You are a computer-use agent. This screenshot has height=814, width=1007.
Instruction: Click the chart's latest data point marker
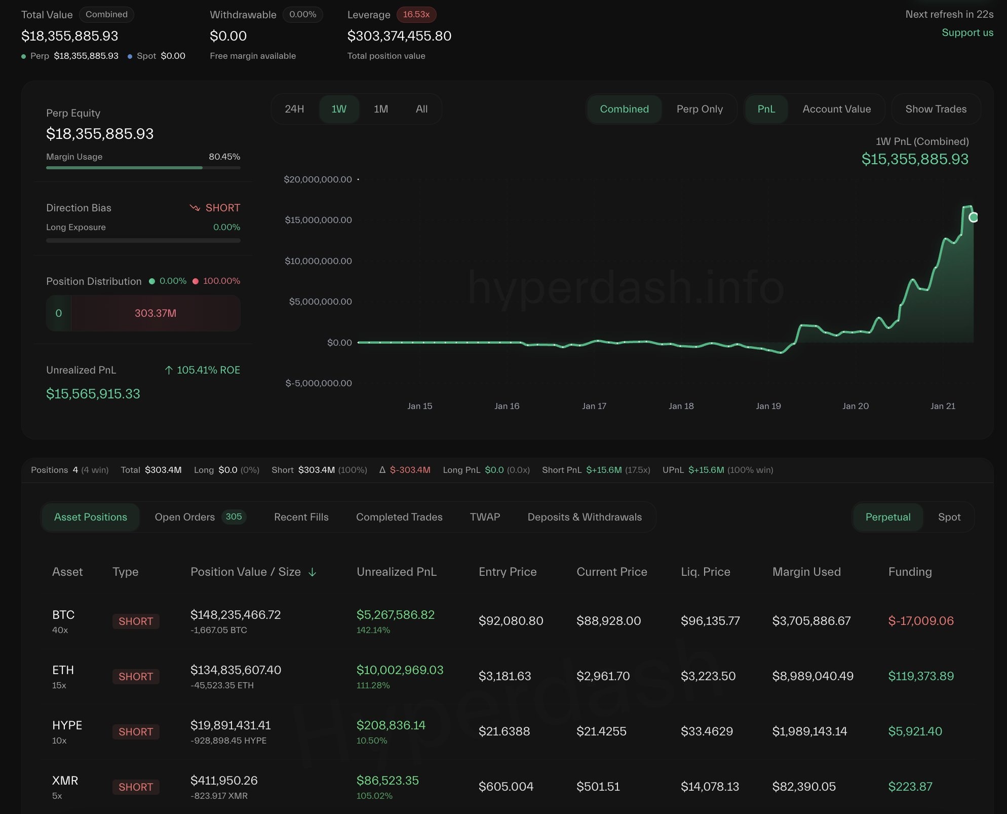[973, 217]
